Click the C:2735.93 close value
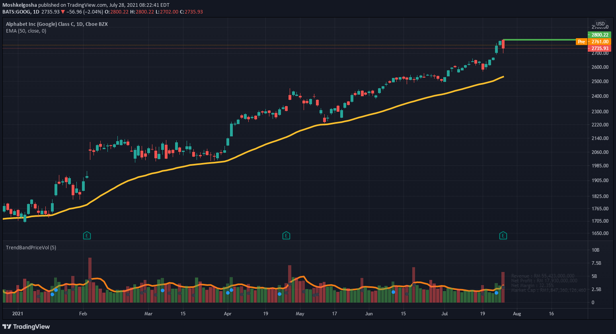Screen dimensions: 616x334 point(191,12)
